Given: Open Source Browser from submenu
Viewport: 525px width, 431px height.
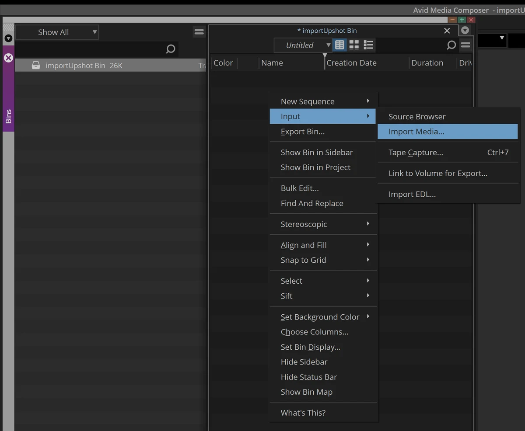Looking at the screenshot, I should pyautogui.click(x=448, y=117).
